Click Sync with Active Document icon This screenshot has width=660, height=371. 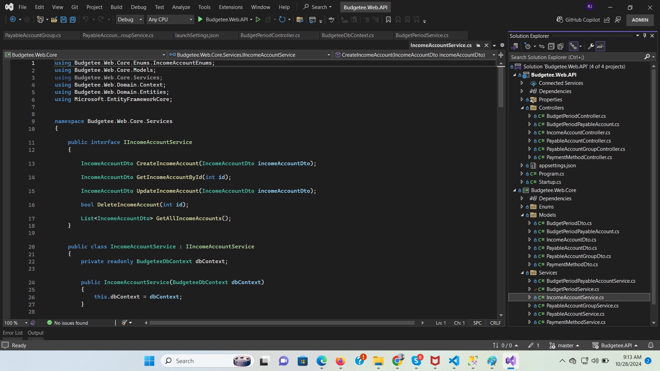[542, 46]
